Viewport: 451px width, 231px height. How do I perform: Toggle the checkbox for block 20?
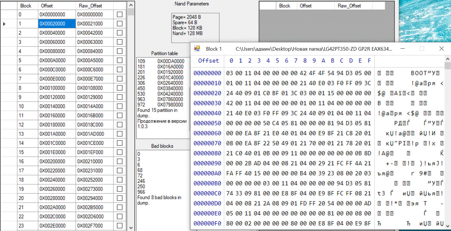120,198
